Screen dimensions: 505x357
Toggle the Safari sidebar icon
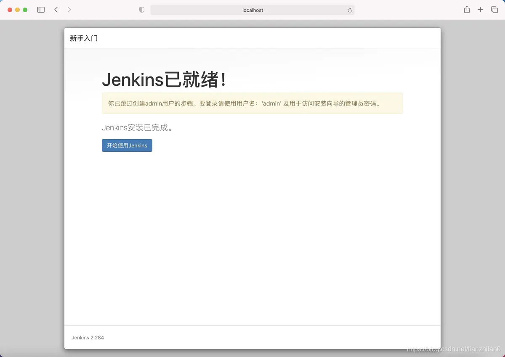pyautogui.click(x=41, y=10)
